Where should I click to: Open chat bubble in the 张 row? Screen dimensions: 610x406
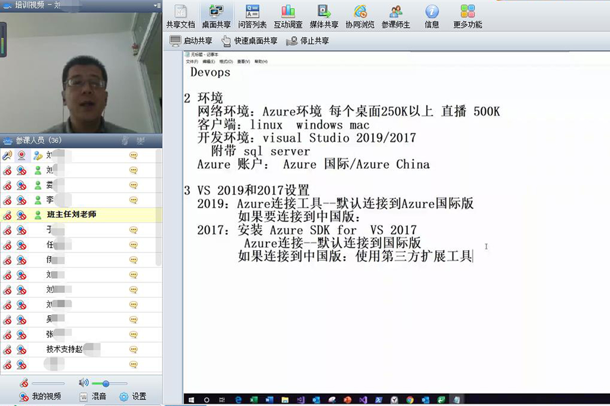click(x=133, y=335)
